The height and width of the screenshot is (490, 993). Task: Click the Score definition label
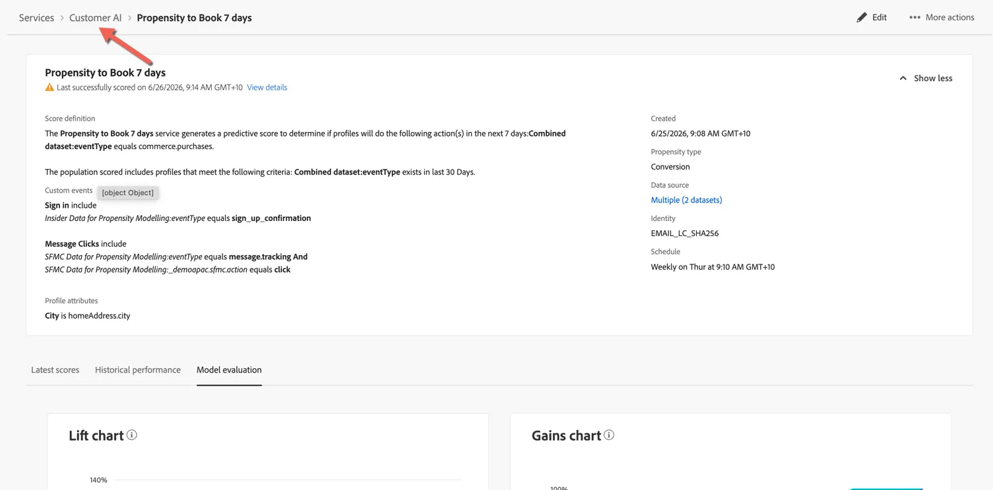pos(70,119)
